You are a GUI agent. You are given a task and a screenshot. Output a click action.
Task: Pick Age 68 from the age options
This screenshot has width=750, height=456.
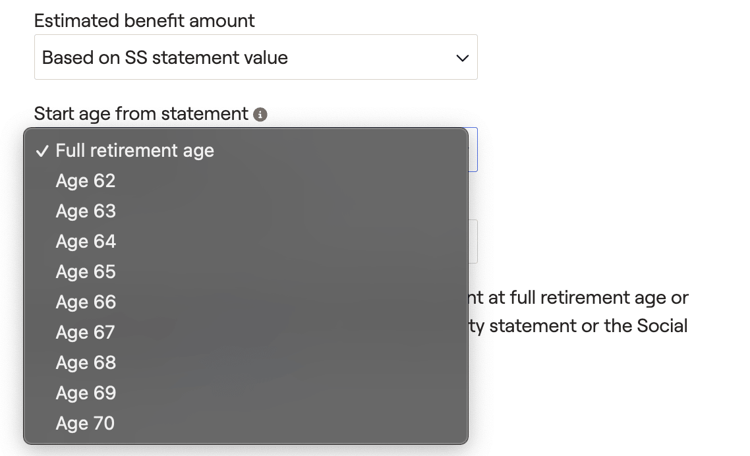86,362
